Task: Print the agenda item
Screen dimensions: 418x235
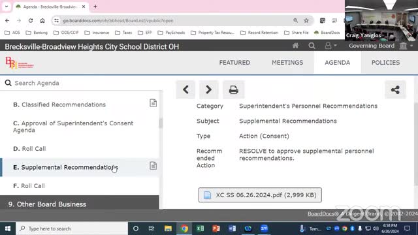Action: click(x=234, y=89)
